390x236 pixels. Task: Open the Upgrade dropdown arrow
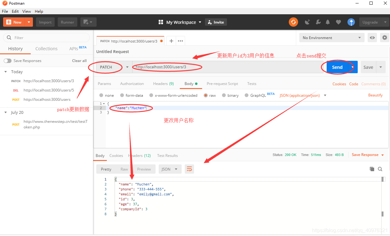(x=385, y=22)
